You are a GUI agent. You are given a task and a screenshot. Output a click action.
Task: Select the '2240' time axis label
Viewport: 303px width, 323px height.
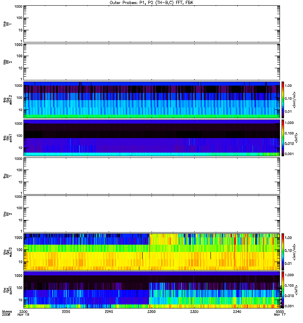click(x=109, y=311)
